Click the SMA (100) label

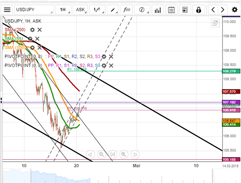(x=15, y=48)
